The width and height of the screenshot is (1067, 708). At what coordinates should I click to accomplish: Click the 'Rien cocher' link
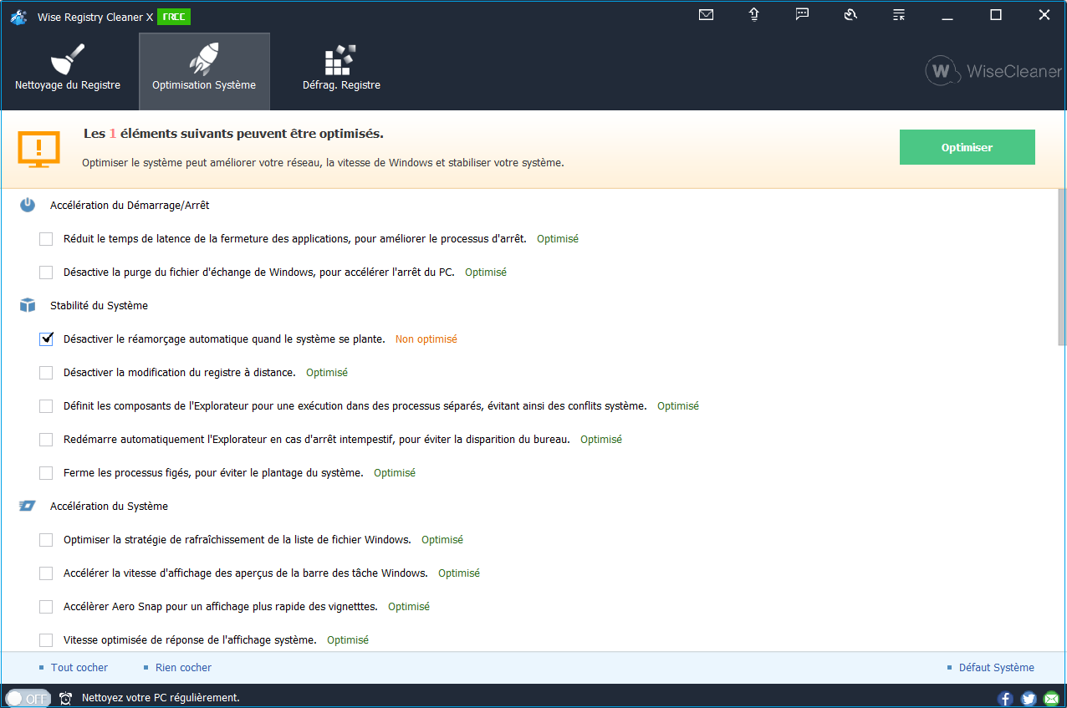[x=183, y=668]
